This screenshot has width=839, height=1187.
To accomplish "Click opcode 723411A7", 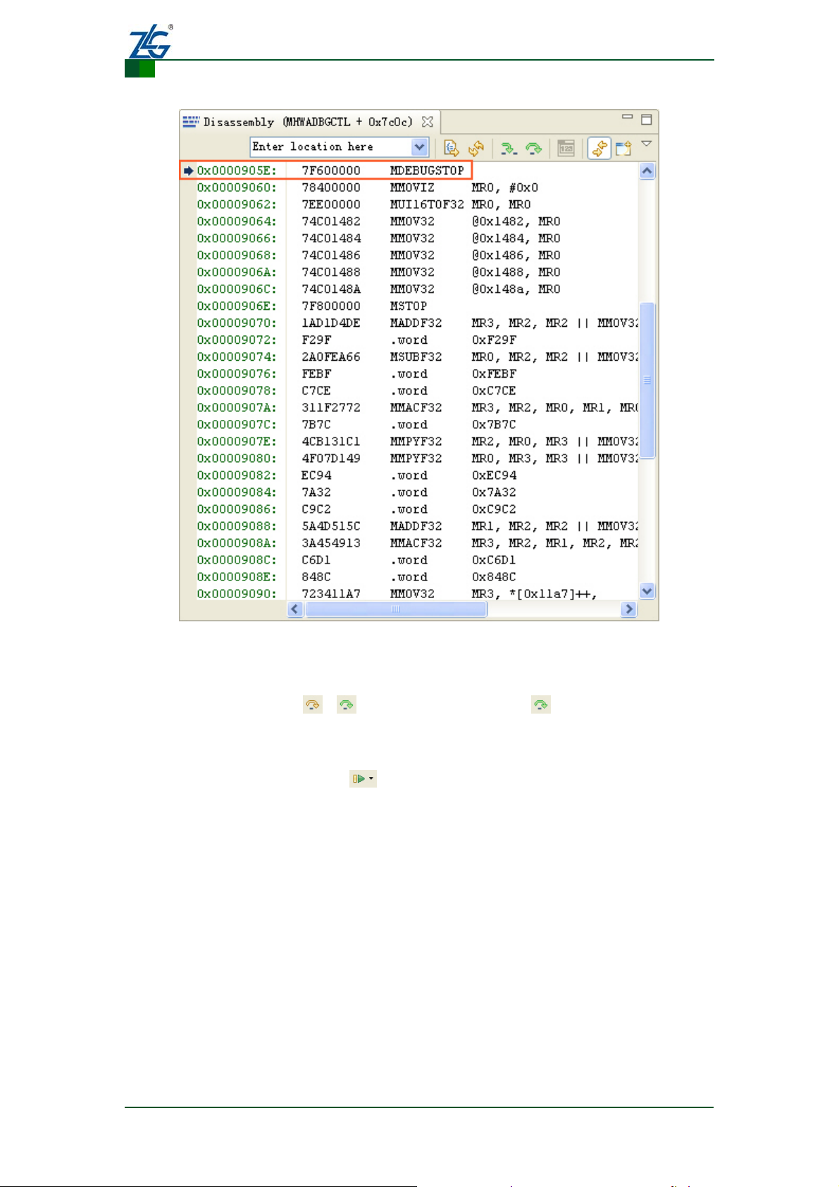I will (331, 593).
